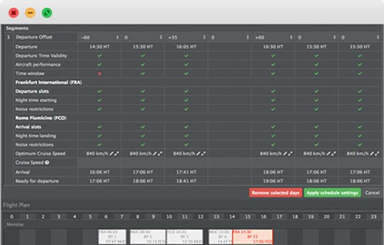Close the window with the red button
Viewport: 384px width, 245px height.
pos(14,12)
